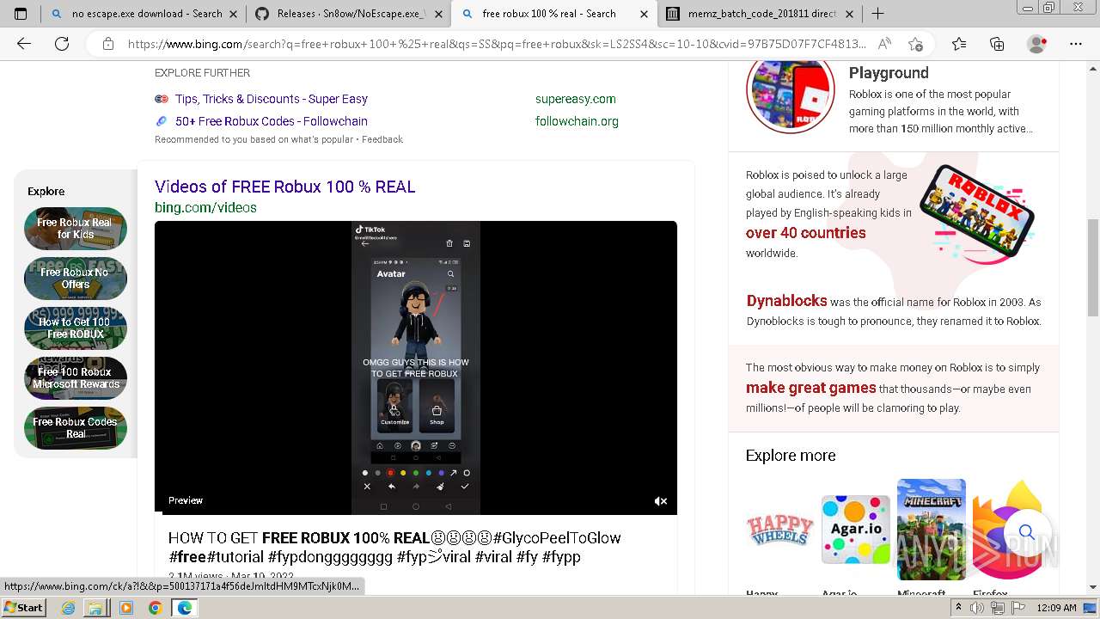
Task: Click the 'Explore more' heading
Action: 791,456
